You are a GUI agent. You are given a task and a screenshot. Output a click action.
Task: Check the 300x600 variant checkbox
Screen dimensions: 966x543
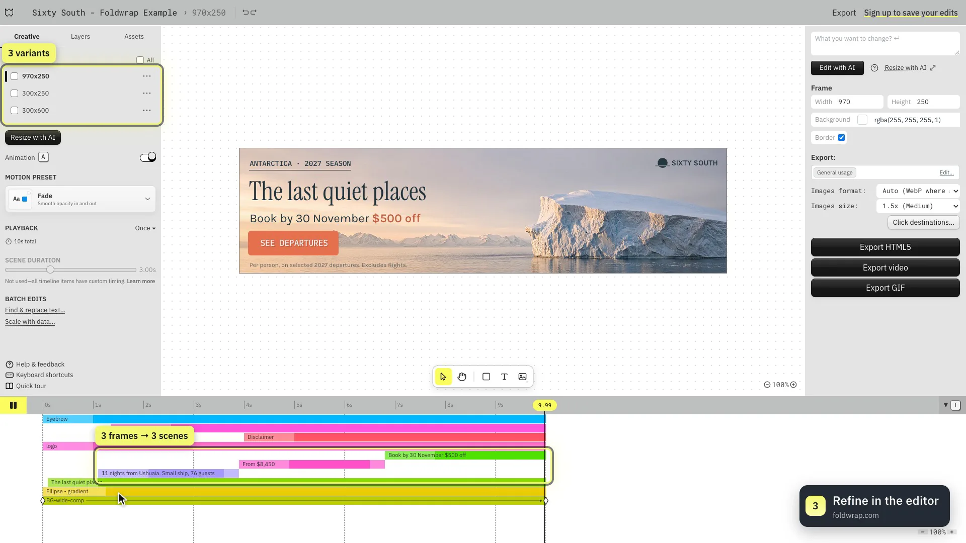[15, 111]
